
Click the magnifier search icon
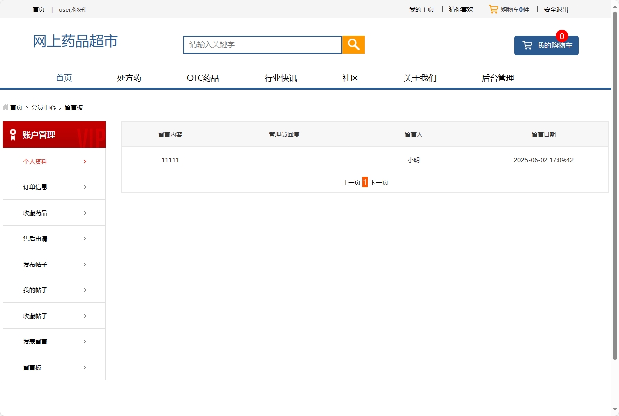pos(353,44)
